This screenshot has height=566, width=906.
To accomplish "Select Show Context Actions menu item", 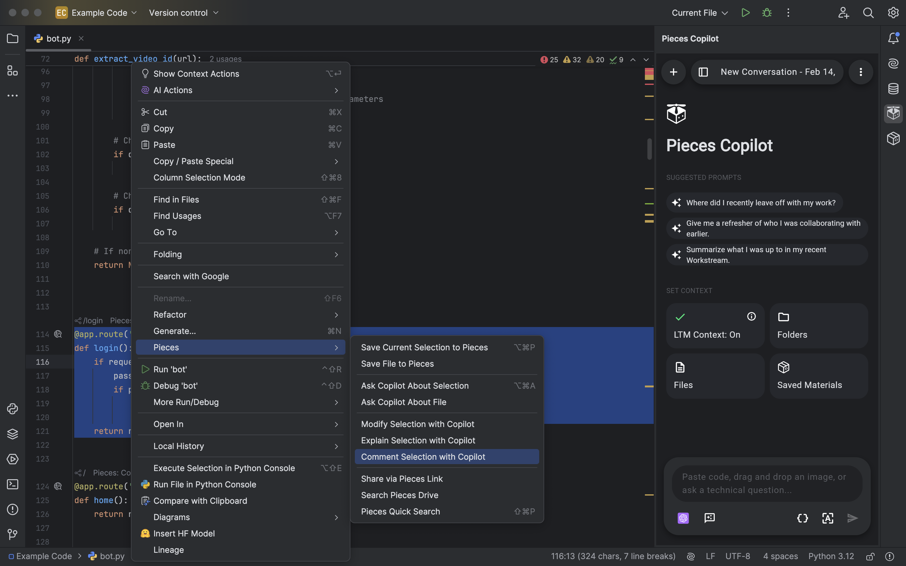I will pyautogui.click(x=240, y=74).
